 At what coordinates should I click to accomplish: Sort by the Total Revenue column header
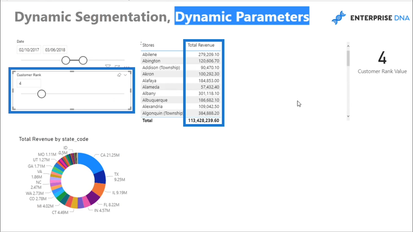click(x=201, y=45)
